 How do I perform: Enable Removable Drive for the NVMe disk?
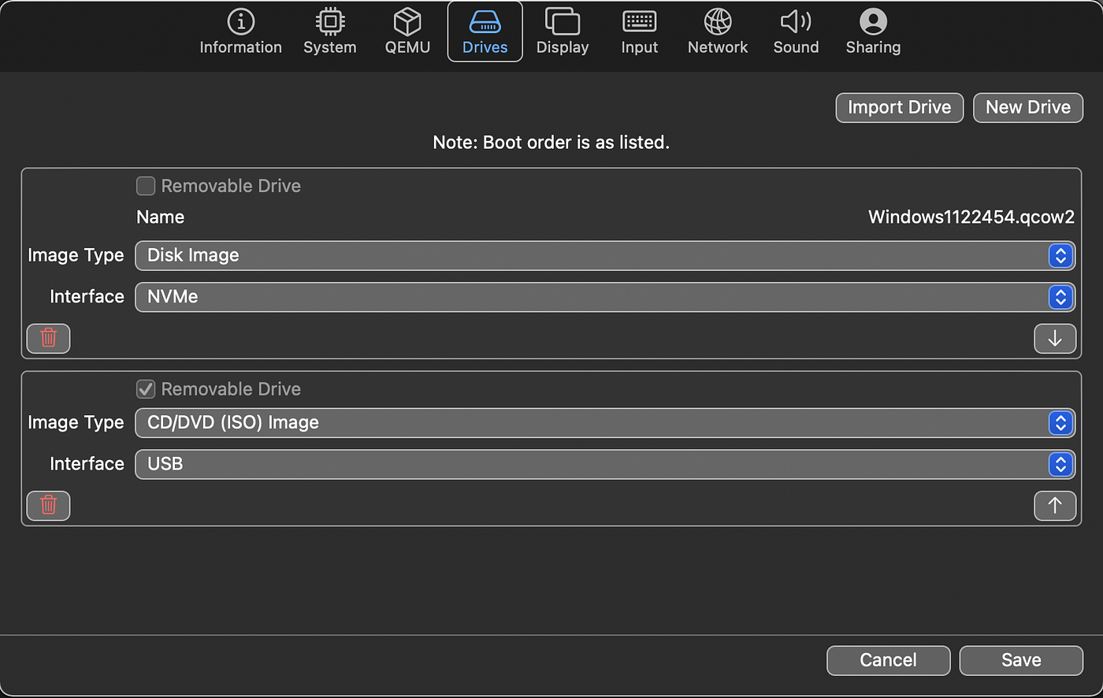(x=145, y=186)
